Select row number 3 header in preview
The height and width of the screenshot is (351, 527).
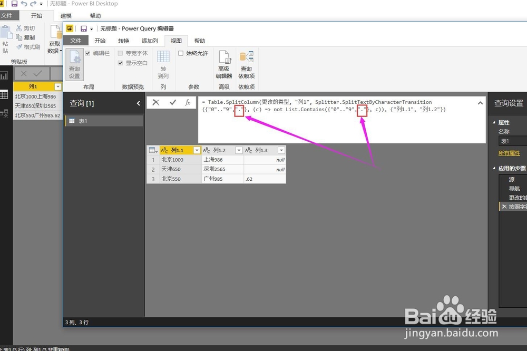[x=153, y=179]
